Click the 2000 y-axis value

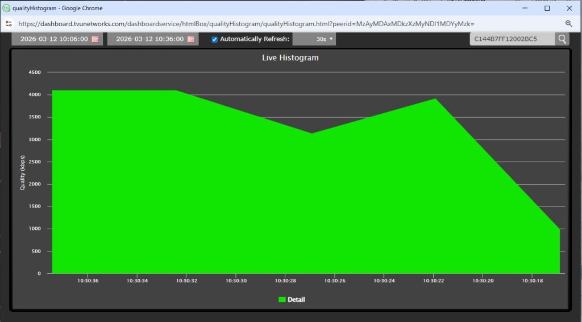tap(35, 184)
